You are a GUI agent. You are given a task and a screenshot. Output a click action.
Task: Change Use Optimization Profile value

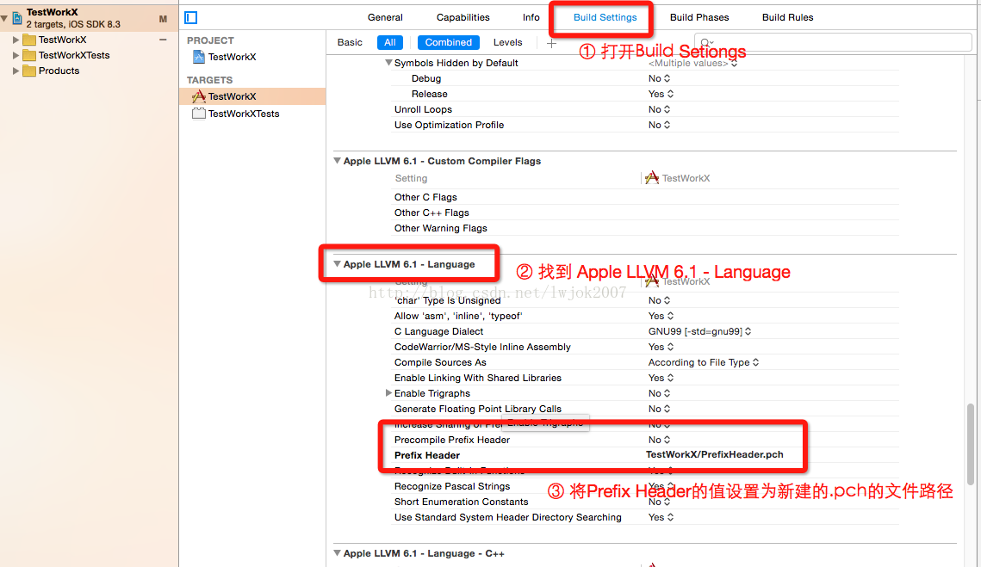click(x=659, y=125)
